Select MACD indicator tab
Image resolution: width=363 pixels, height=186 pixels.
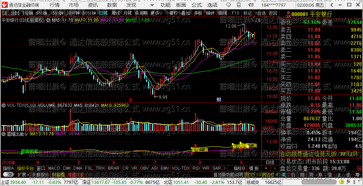coord(54,168)
